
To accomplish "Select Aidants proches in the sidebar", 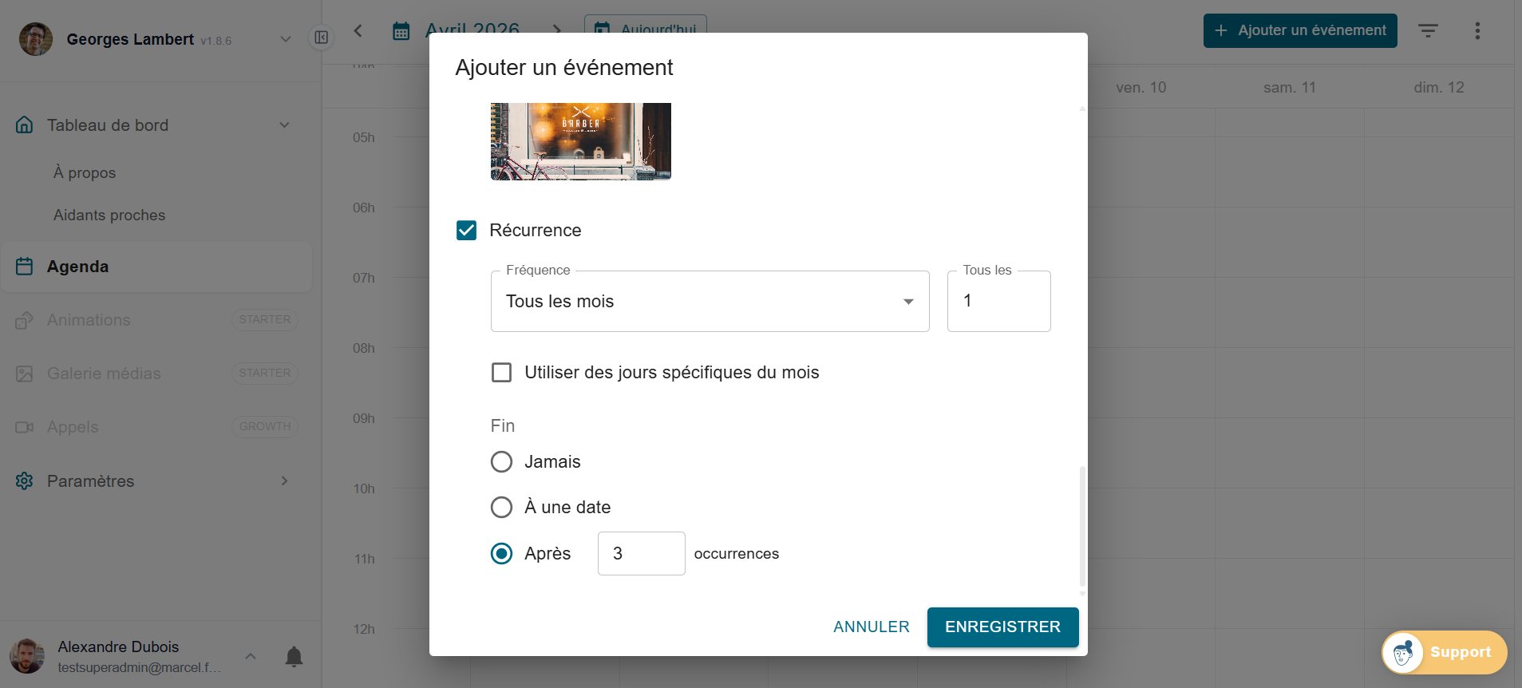I will pos(109,215).
